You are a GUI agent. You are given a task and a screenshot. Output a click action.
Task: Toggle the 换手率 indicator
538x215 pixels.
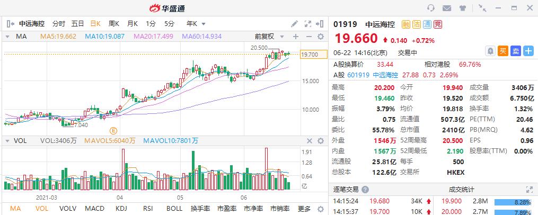pyautogui.click(x=200, y=209)
